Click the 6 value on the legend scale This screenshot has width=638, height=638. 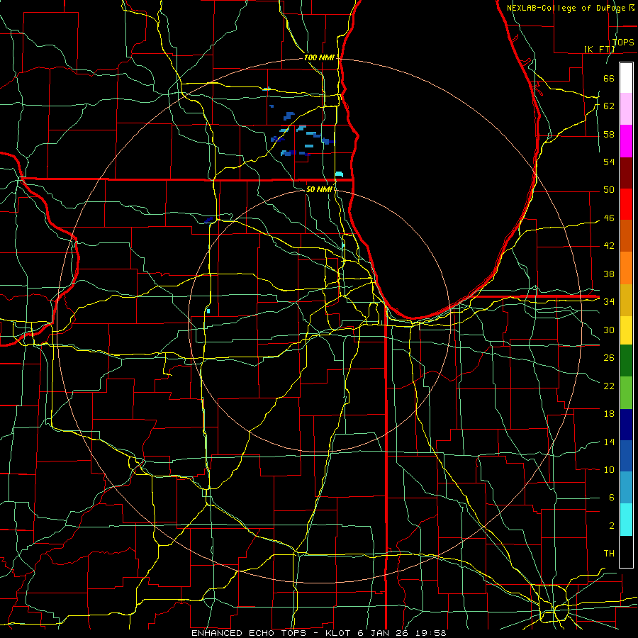tap(611, 498)
